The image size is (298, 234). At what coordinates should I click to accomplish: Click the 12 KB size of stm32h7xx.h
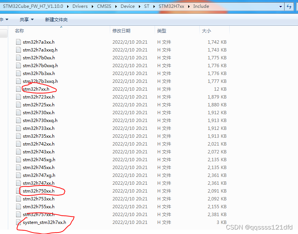[x=220, y=89]
